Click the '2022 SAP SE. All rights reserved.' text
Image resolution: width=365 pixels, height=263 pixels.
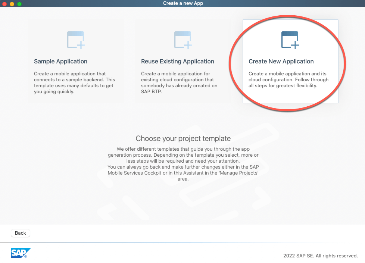[x=321, y=256]
